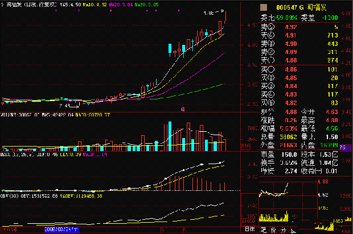
Task: Select the 买② price 4.85
Action: (291, 78)
